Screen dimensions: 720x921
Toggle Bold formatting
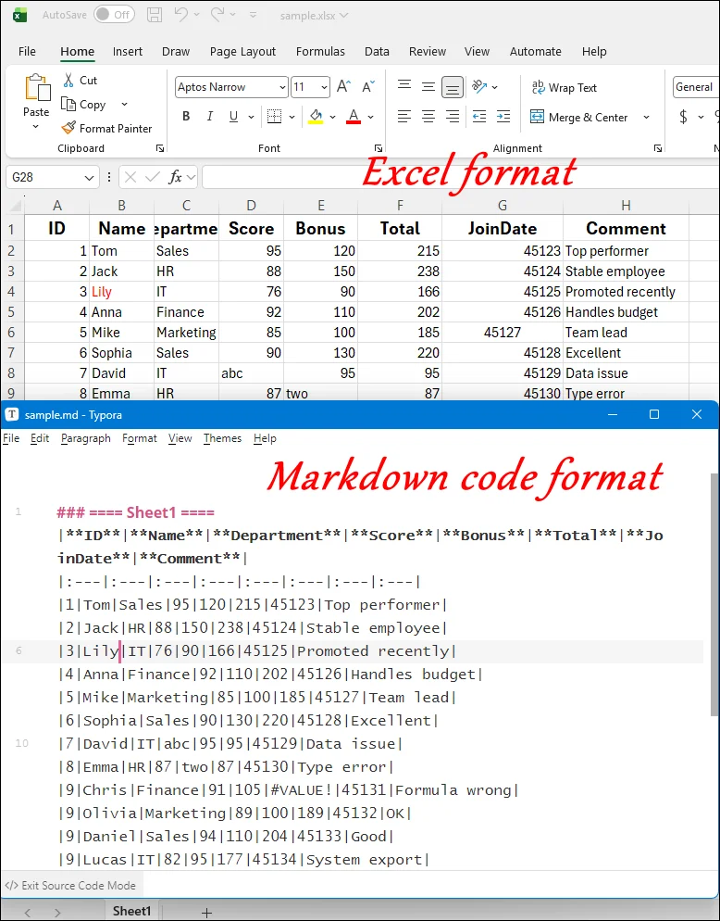pos(186,117)
